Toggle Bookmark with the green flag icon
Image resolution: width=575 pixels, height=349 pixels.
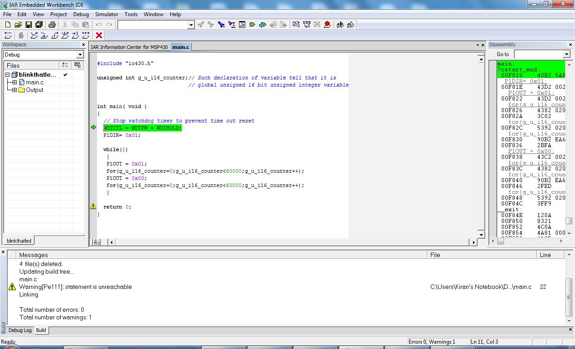(252, 25)
